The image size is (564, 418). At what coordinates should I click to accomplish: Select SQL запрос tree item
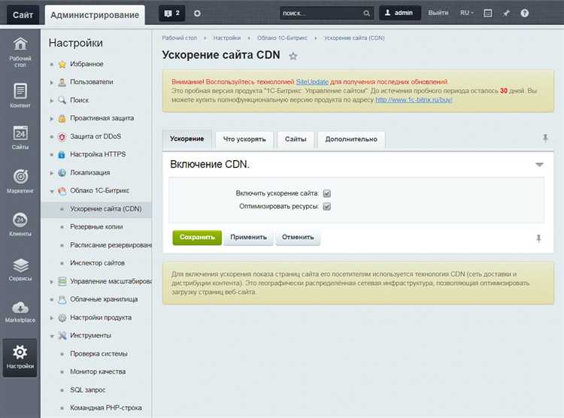pos(87,390)
